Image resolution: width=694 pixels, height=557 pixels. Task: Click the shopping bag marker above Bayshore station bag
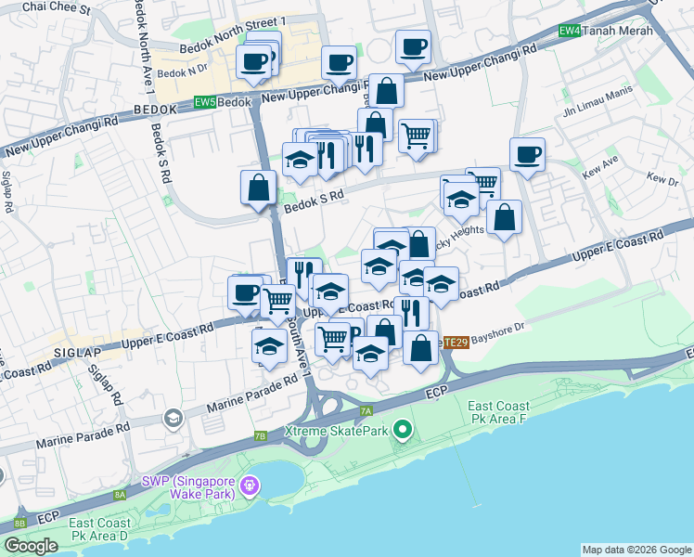[x=385, y=331]
